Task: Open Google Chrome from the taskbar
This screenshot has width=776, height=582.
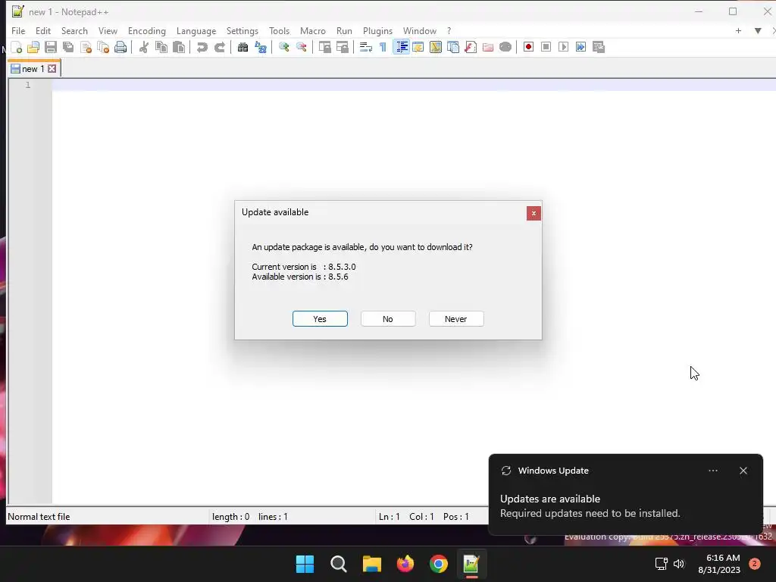Action: [x=439, y=564]
